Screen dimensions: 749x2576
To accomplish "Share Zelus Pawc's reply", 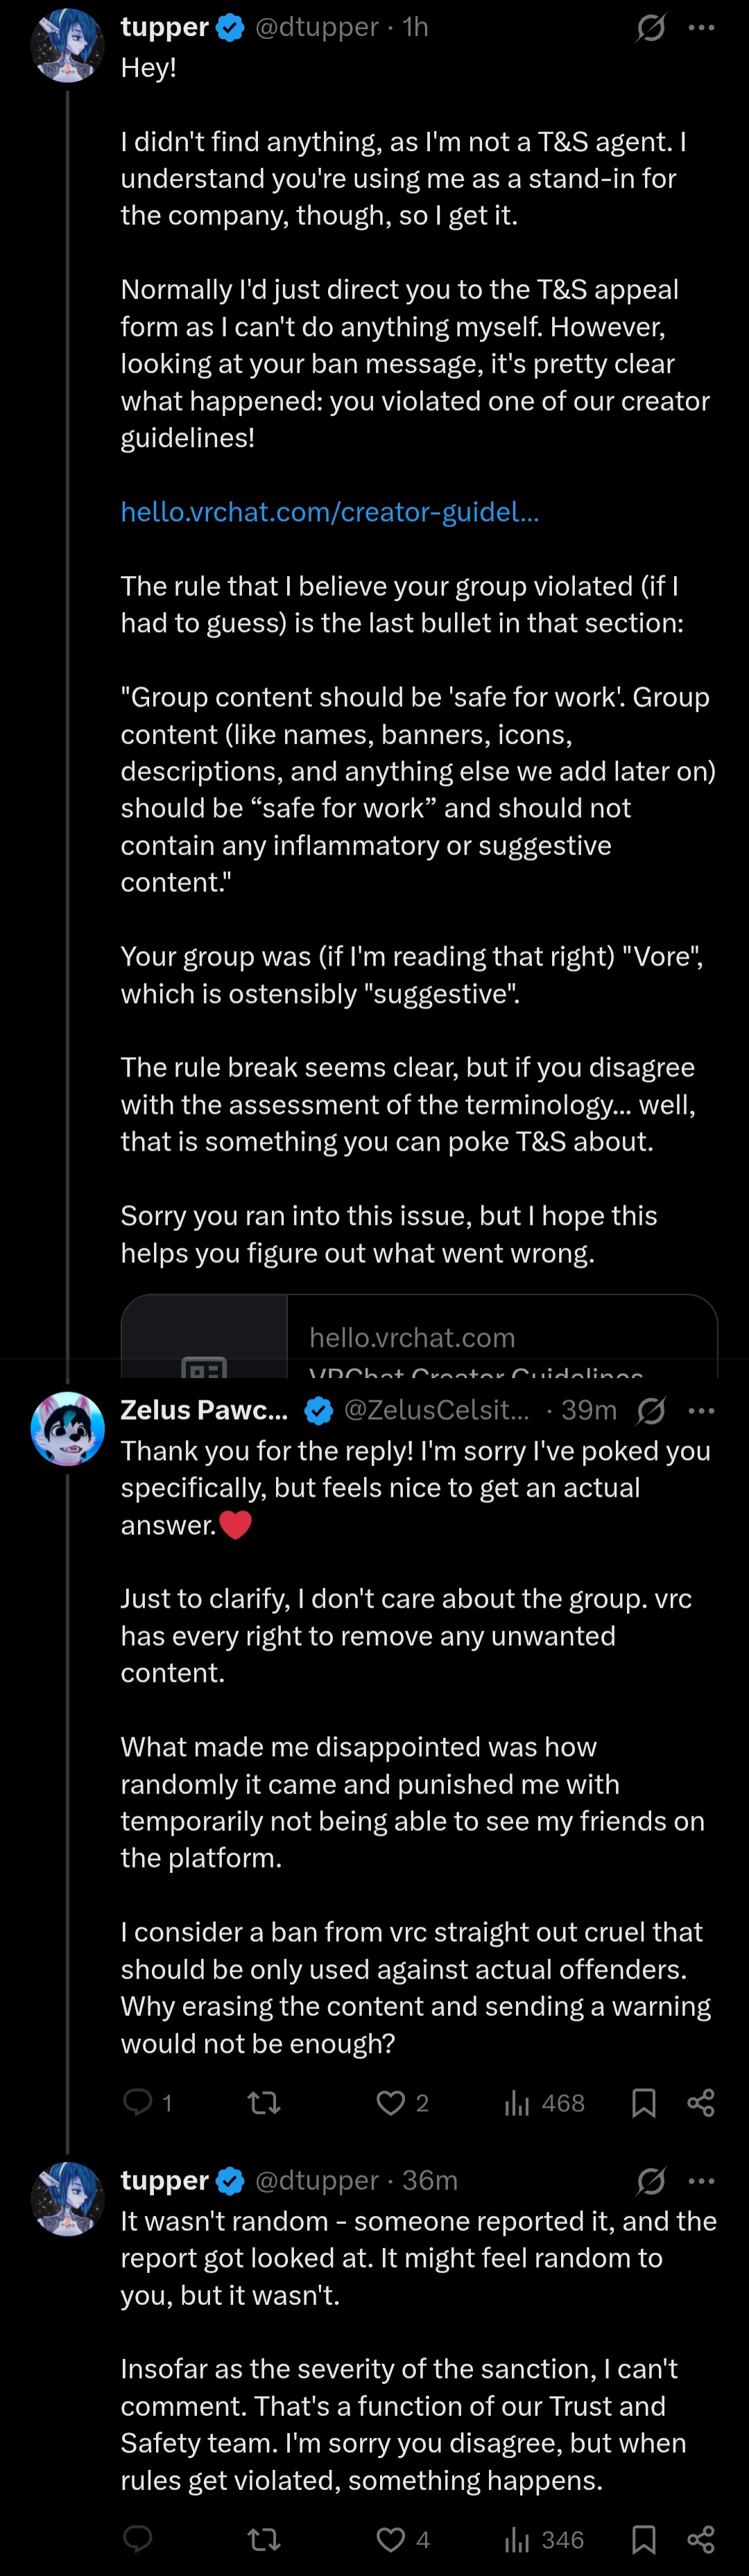I will pos(701,2102).
